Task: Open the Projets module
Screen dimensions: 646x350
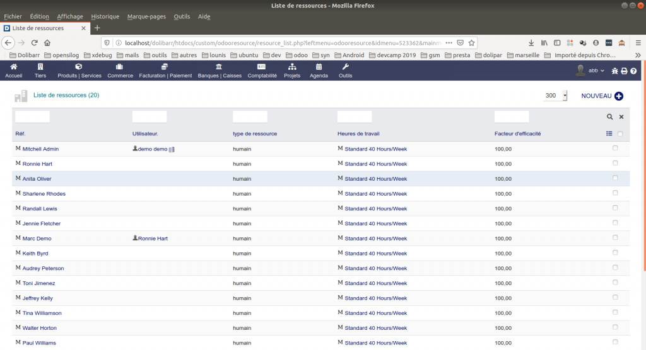Action: [x=292, y=70]
